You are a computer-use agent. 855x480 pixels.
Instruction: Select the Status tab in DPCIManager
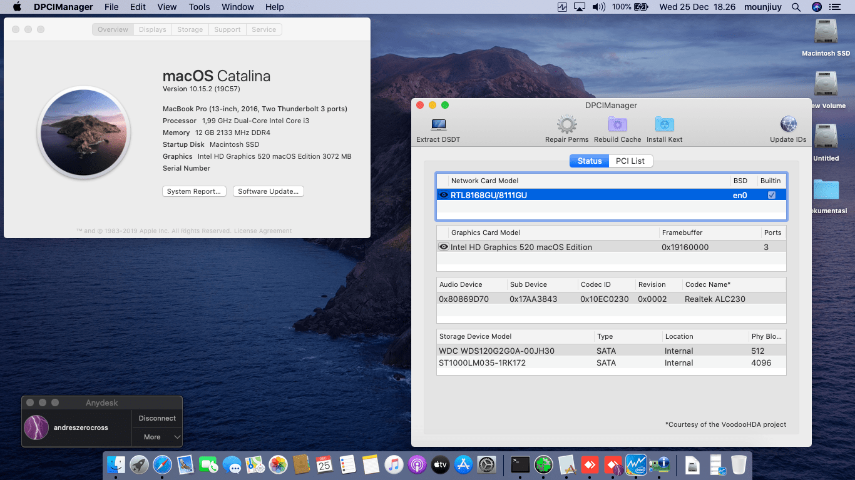(589, 161)
